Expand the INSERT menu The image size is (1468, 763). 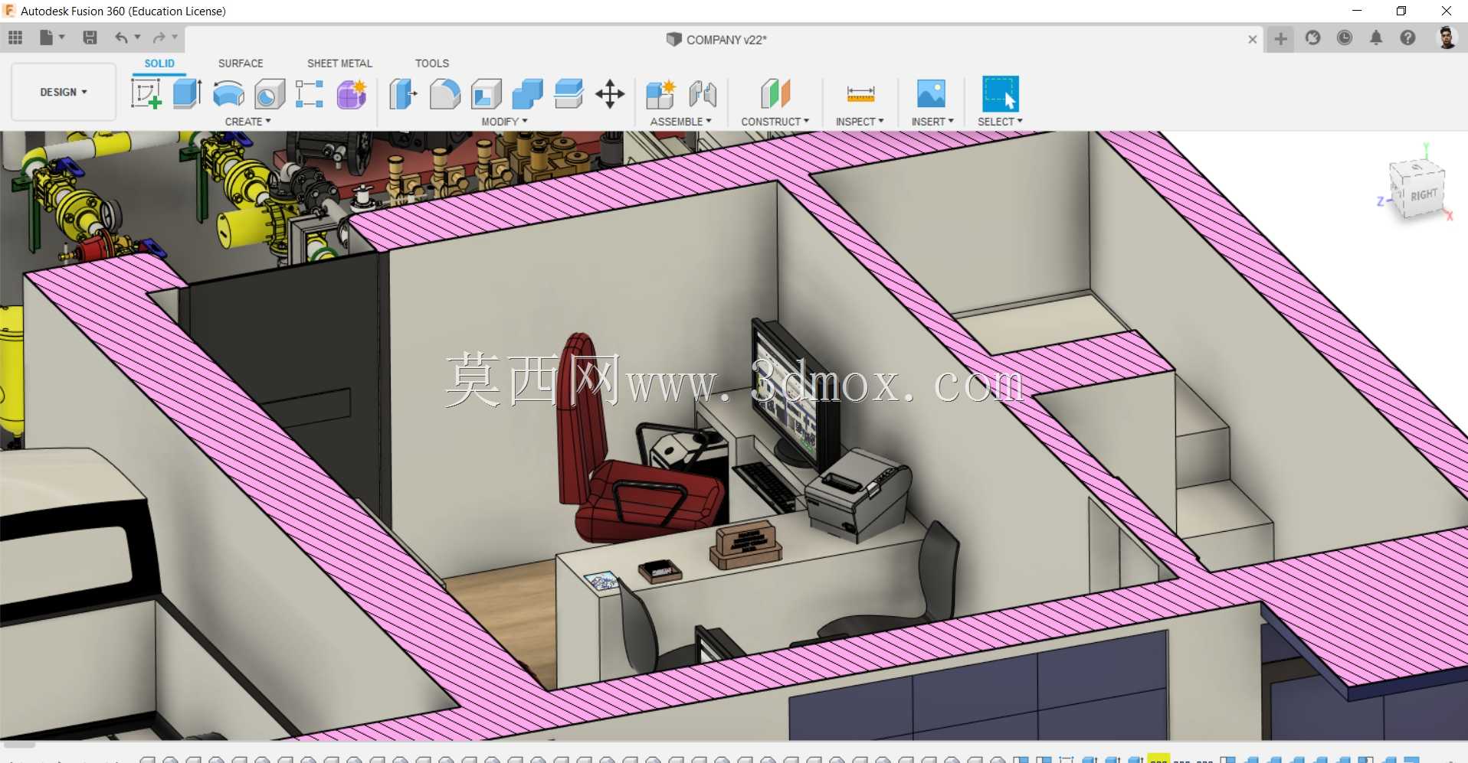pos(932,122)
